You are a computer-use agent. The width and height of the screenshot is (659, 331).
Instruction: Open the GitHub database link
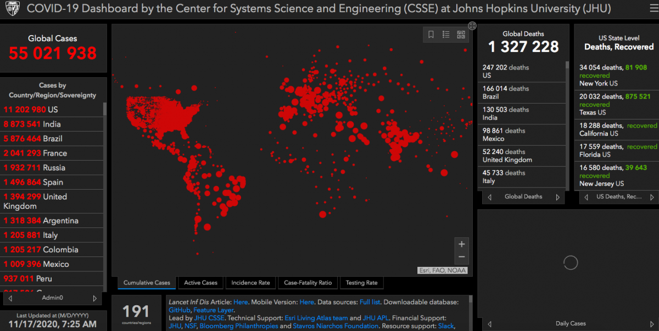click(x=180, y=310)
